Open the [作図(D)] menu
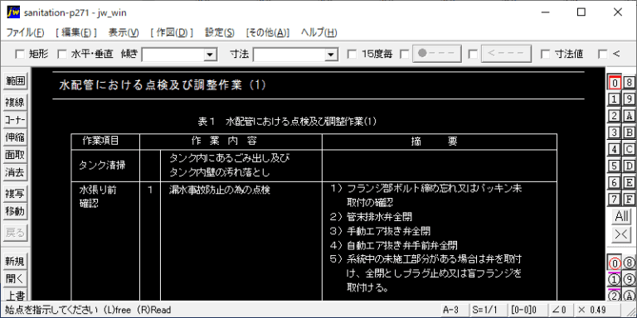 172,33
